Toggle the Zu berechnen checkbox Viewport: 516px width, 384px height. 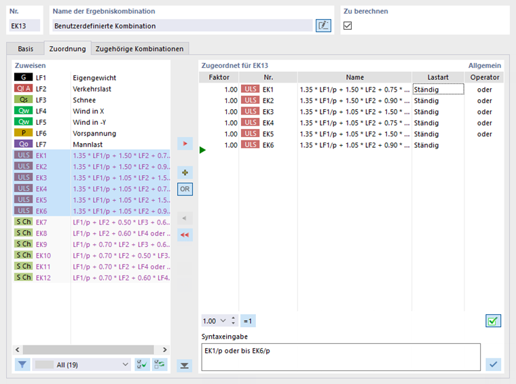(x=348, y=26)
